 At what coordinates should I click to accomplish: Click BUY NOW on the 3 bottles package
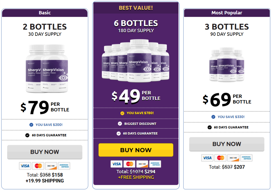(226, 144)
